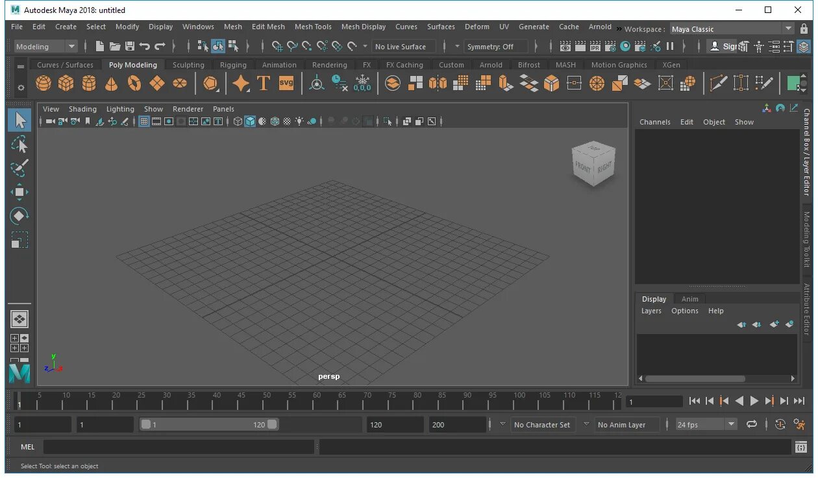The width and height of the screenshot is (818, 478).
Task: Open the Deform menu
Action: [x=477, y=27]
